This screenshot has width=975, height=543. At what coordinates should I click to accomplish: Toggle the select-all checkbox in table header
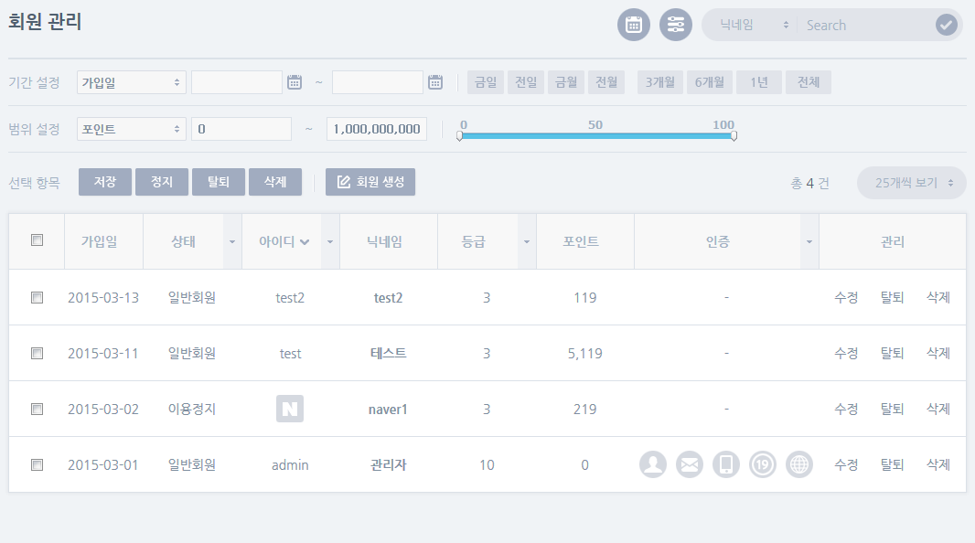tap(37, 240)
